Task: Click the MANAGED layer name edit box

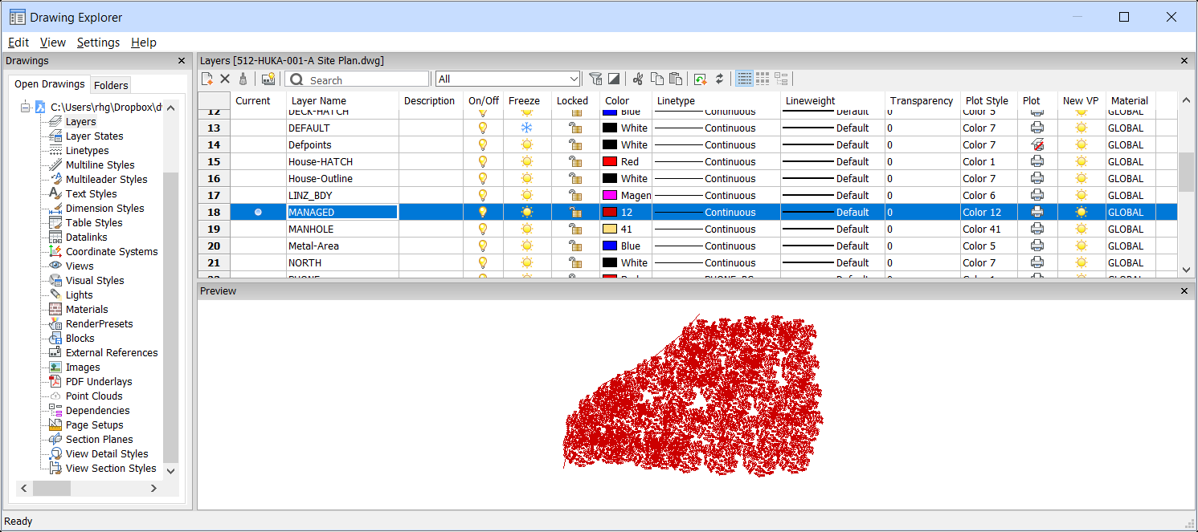Action: click(x=342, y=213)
